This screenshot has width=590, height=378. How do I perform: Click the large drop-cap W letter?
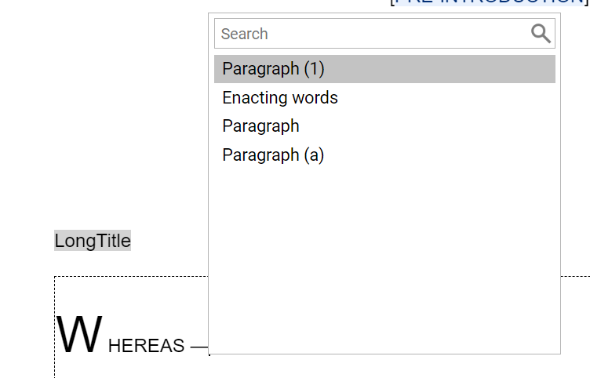(79, 334)
